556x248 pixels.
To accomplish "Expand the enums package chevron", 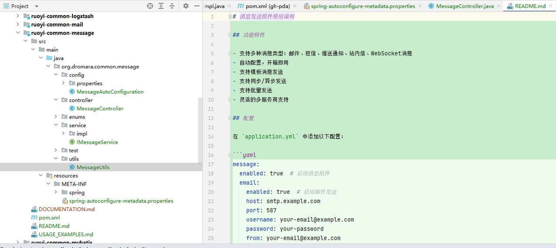I will click(x=56, y=117).
